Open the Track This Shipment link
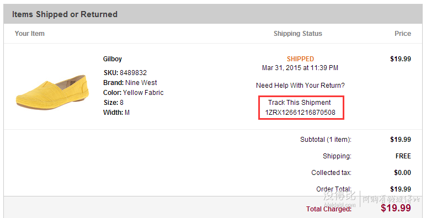The height and width of the screenshot is (218, 426). pos(300,103)
